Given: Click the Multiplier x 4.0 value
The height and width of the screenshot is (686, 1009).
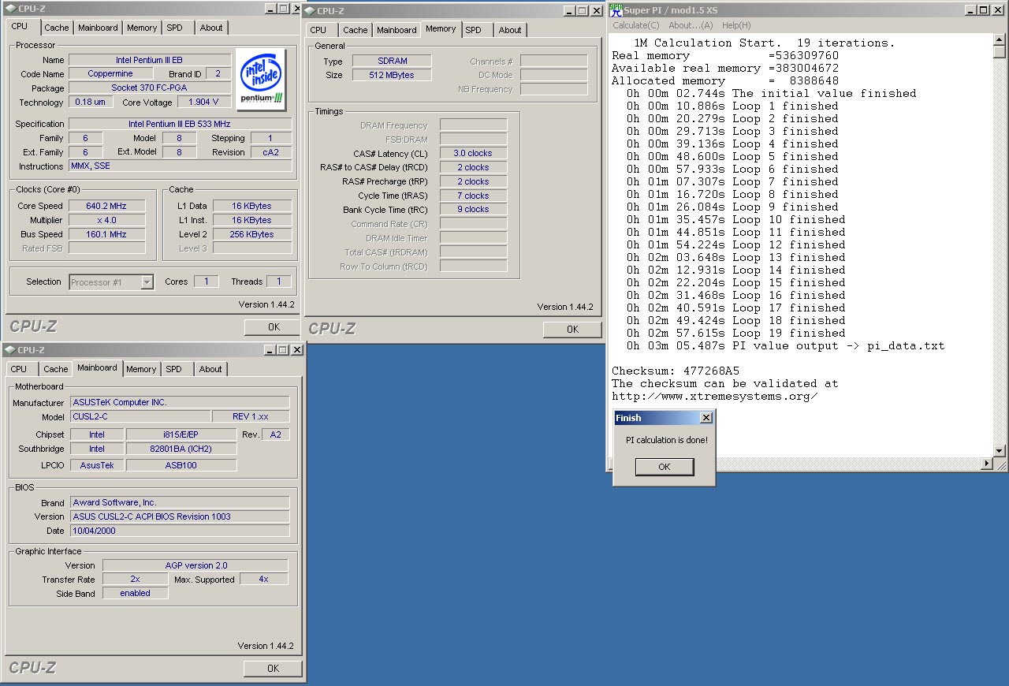Looking at the screenshot, I should 106,220.
